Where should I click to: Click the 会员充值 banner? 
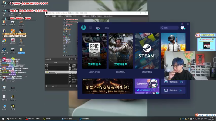pos(147,86)
